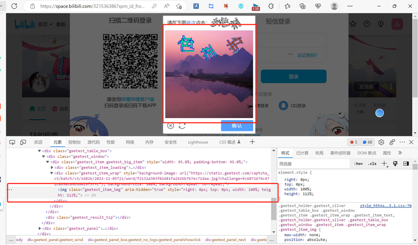Collapse the geetest_window div node

[x=43, y=156]
